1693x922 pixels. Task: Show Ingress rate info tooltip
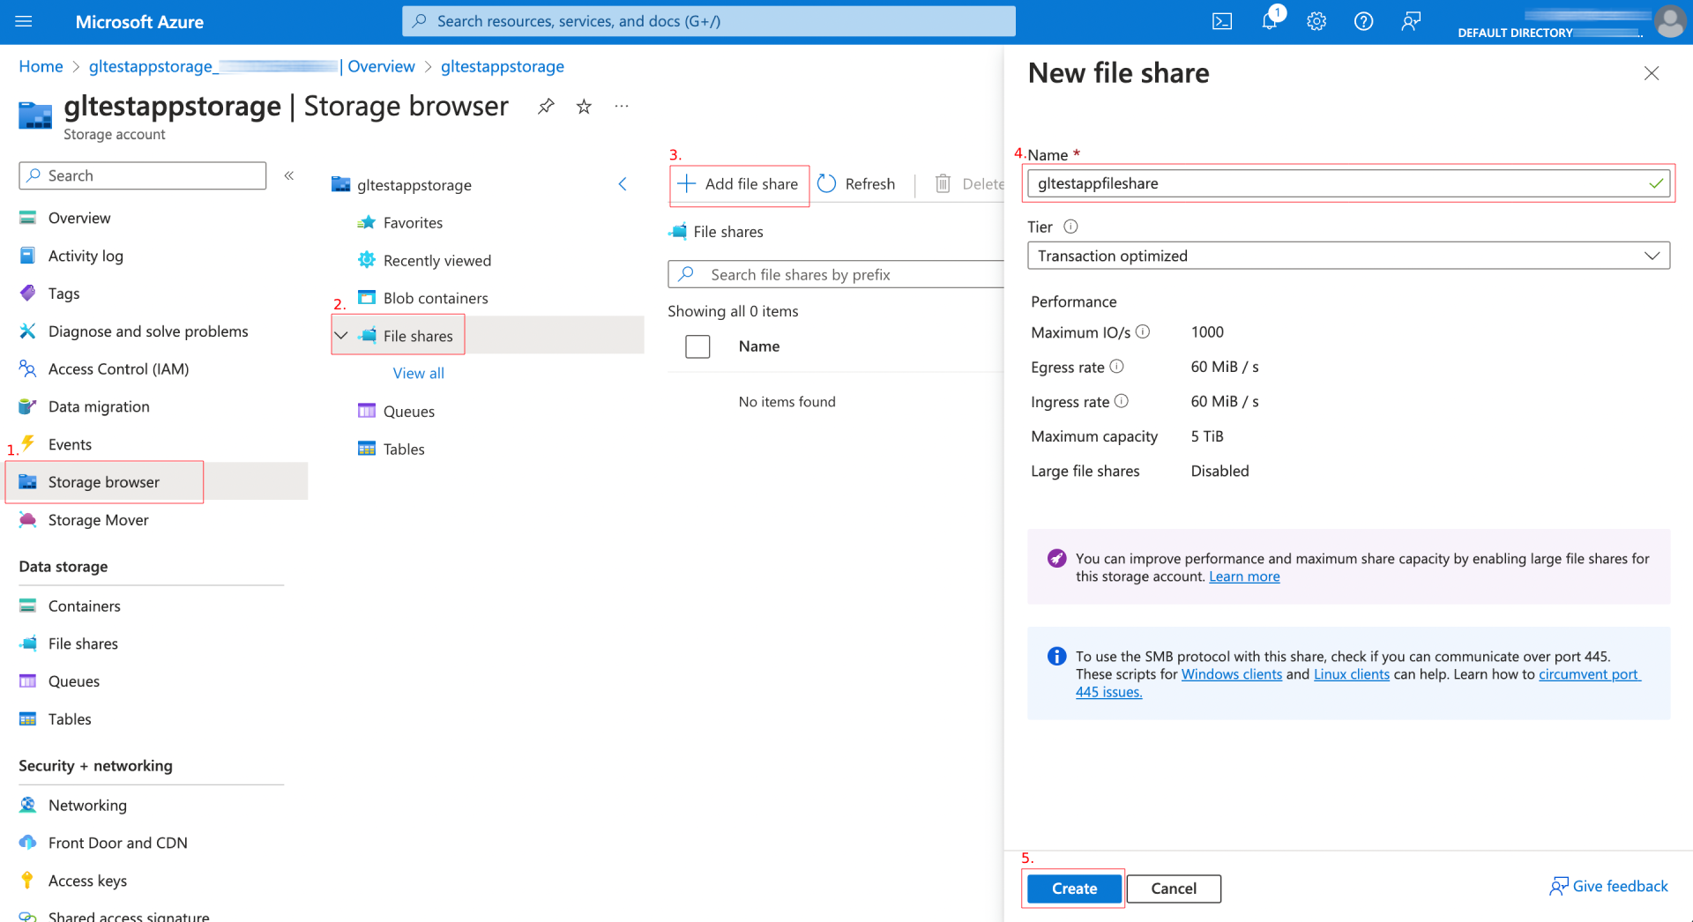pos(1122,401)
